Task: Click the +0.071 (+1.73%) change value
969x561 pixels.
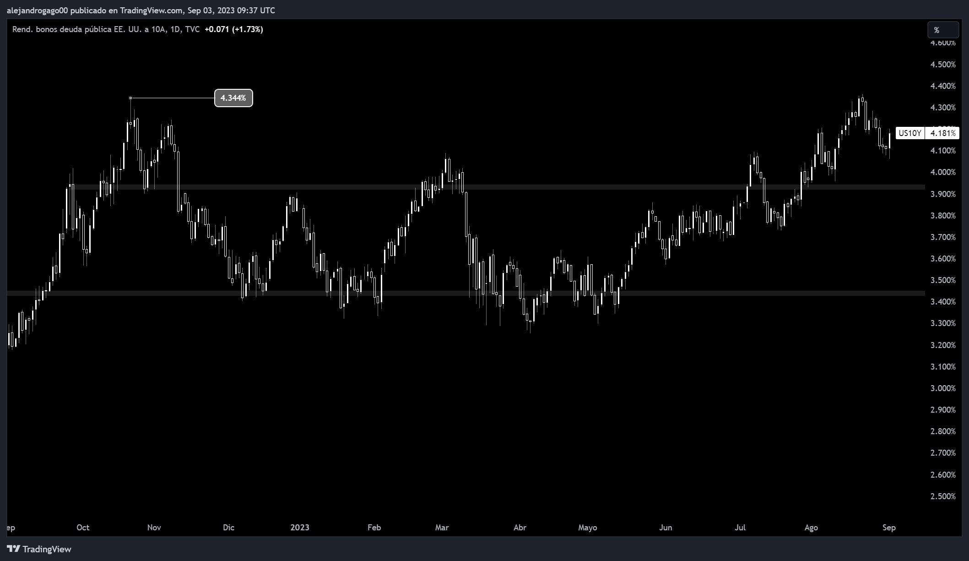Action: click(233, 29)
